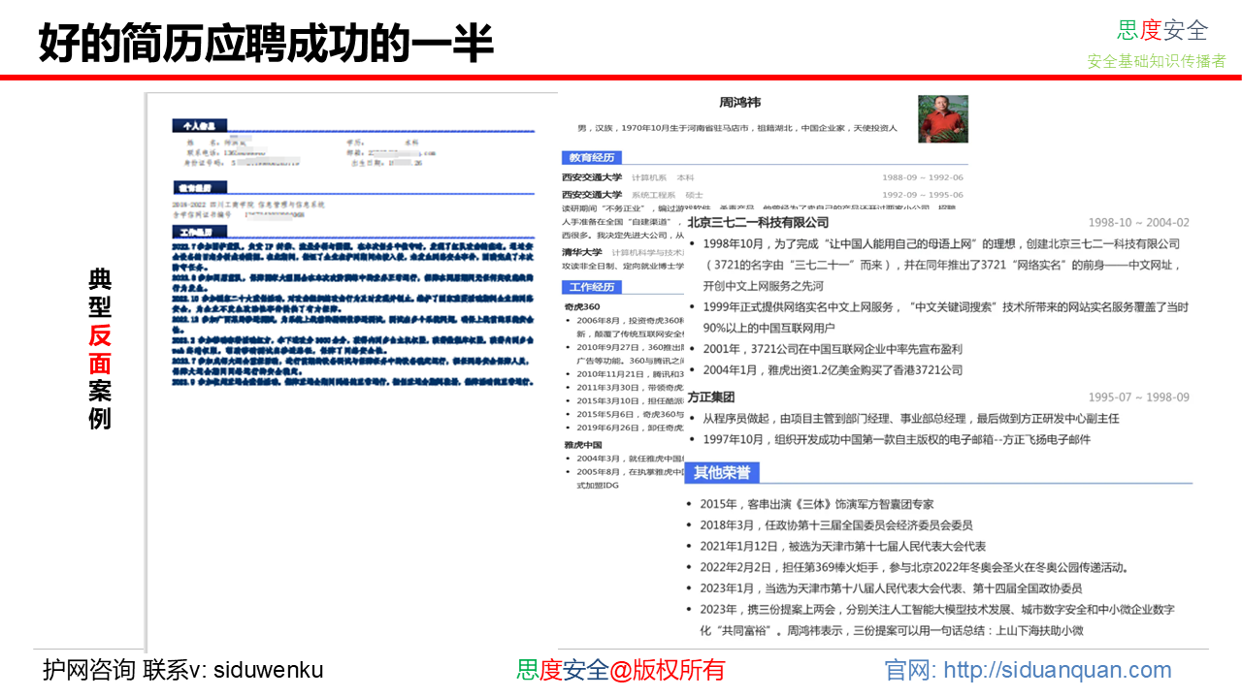Viewport: 1242px width, 698px height.
Task: Click the name 周鸿祎 at resume top
Action: coord(739,103)
